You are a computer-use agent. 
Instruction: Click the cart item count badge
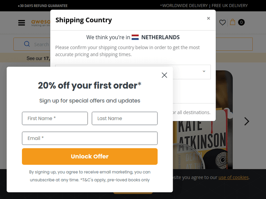(x=241, y=23)
